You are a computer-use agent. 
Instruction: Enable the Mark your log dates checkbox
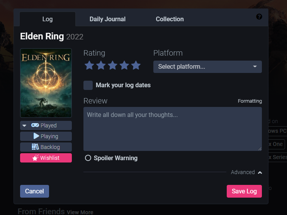[x=88, y=85]
